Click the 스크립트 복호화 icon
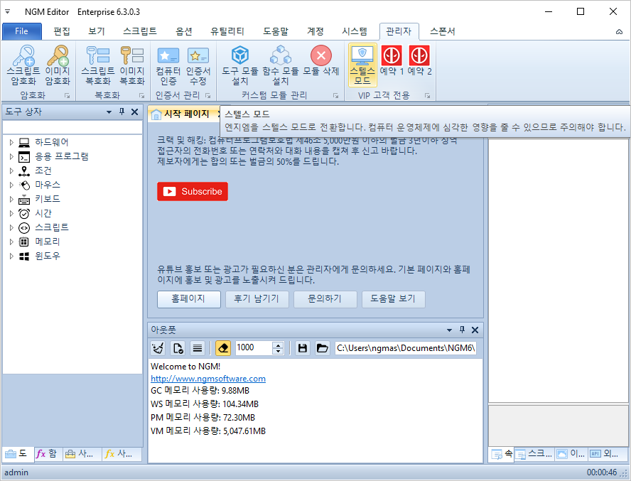Image resolution: width=631 pixels, height=481 pixels. pyautogui.click(x=98, y=55)
